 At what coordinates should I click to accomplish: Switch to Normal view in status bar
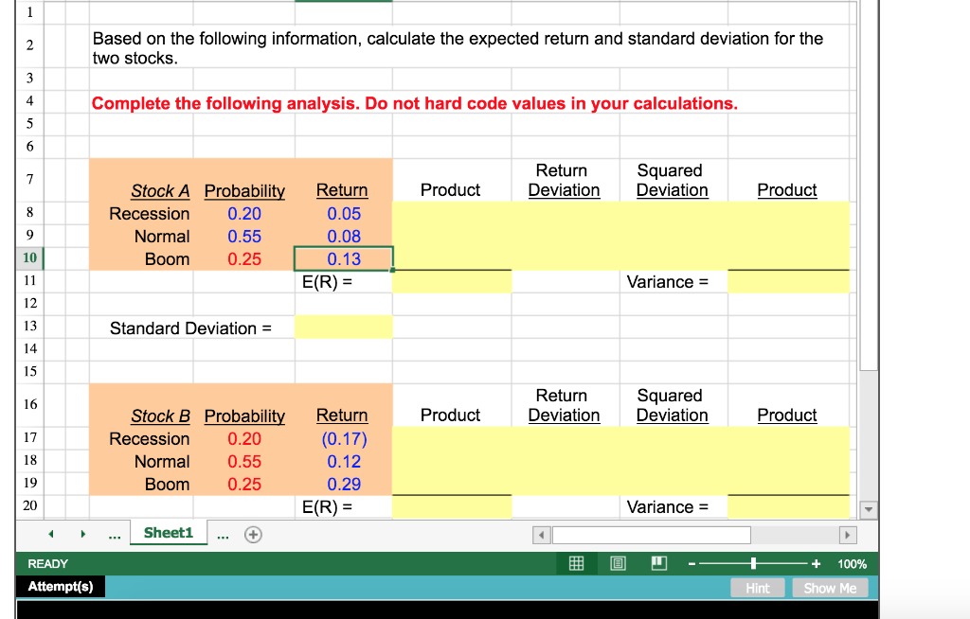pos(576,563)
